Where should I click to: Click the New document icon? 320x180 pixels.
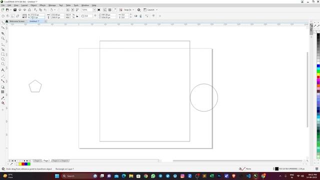[2, 10]
